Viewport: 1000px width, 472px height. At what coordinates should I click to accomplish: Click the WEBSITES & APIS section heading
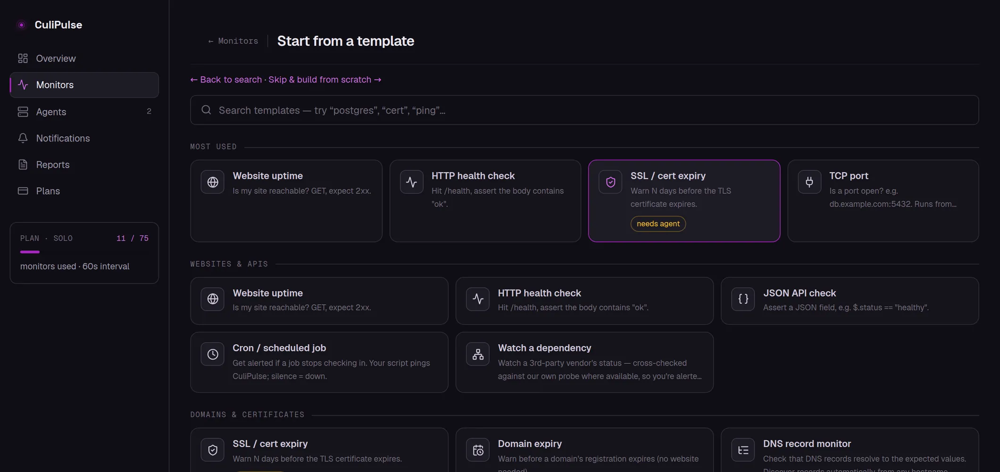click(x=229, y=264)
